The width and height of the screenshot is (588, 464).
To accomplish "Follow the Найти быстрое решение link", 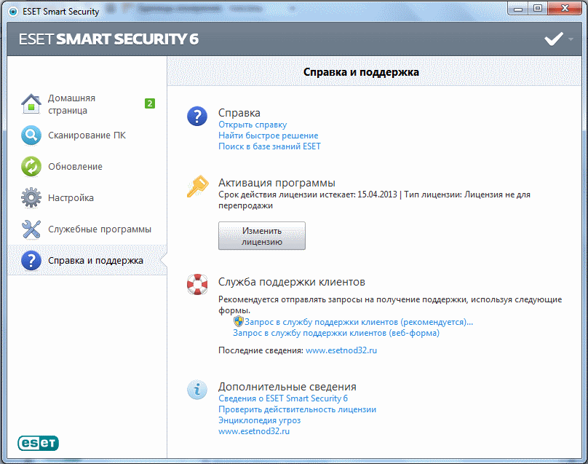I will 268,135.
